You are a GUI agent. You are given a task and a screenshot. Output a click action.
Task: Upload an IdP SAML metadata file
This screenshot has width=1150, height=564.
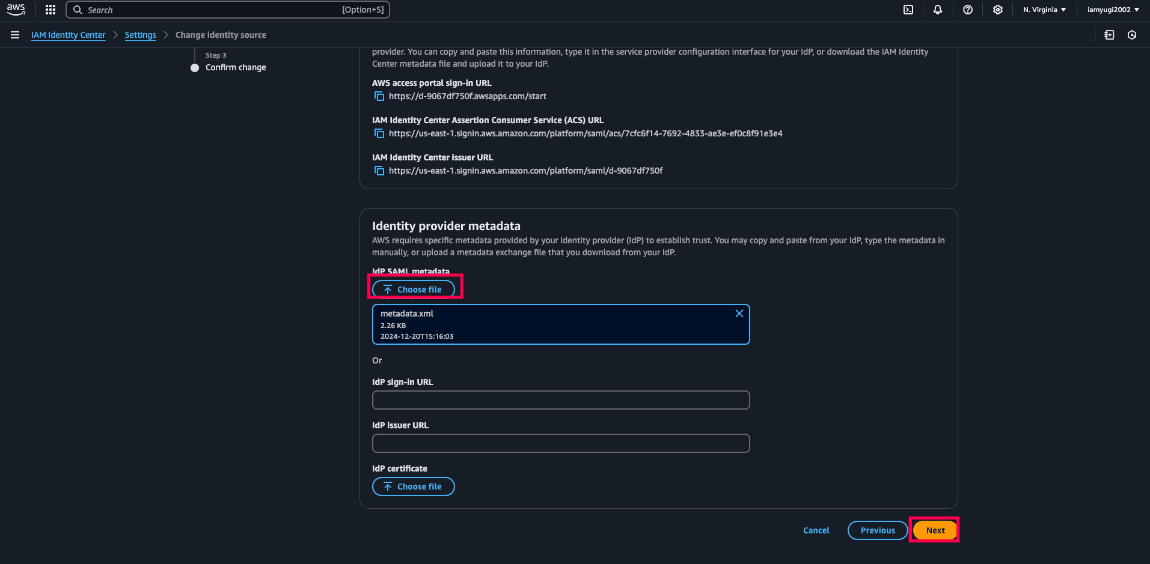[x=414, y=289]
